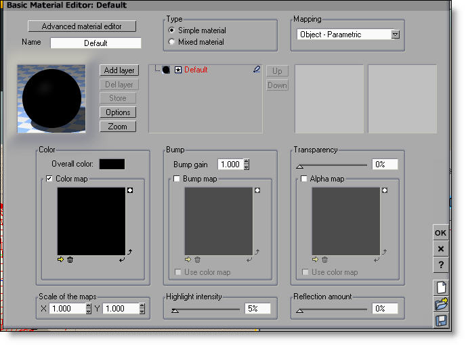466x346 pixels.
Task: Enable the Alpha map checkbox
Action: click(x=304, y=179)
